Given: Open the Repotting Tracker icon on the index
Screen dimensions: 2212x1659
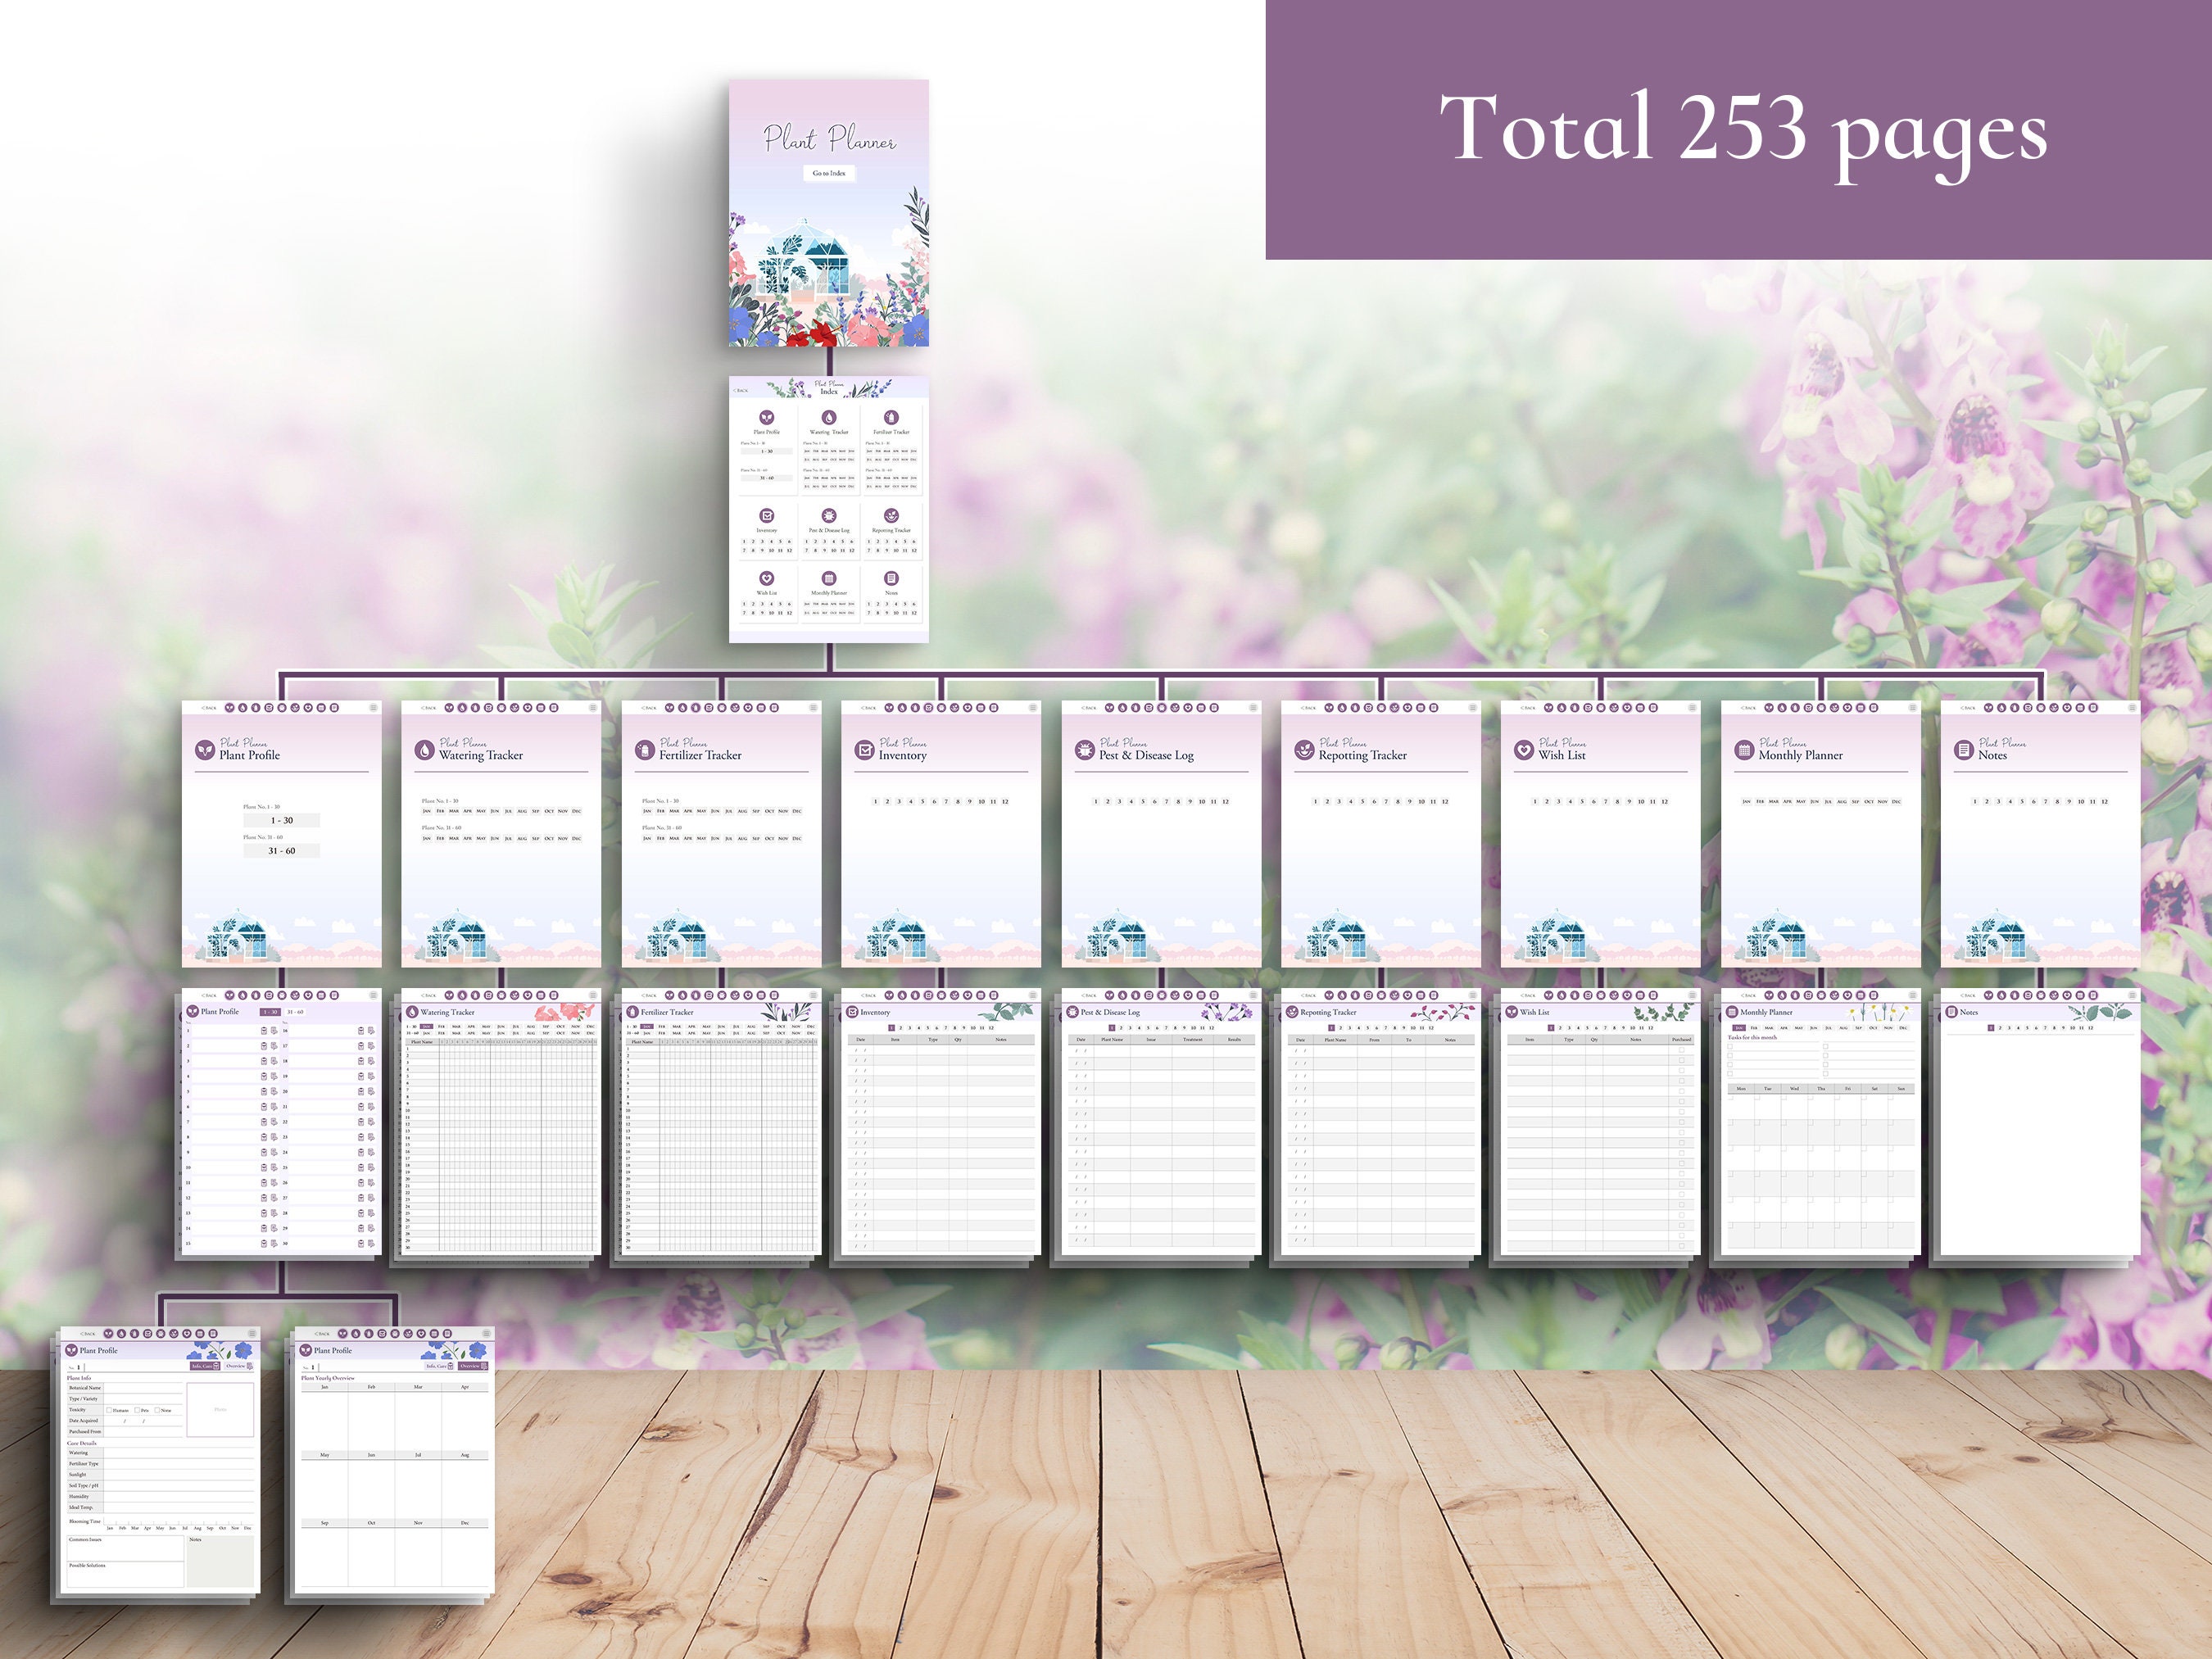Looking at the screenshot, I should click(x=891, y=516).
